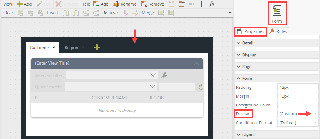
Task: Insert column to the left
Action: tap(65, 13)
